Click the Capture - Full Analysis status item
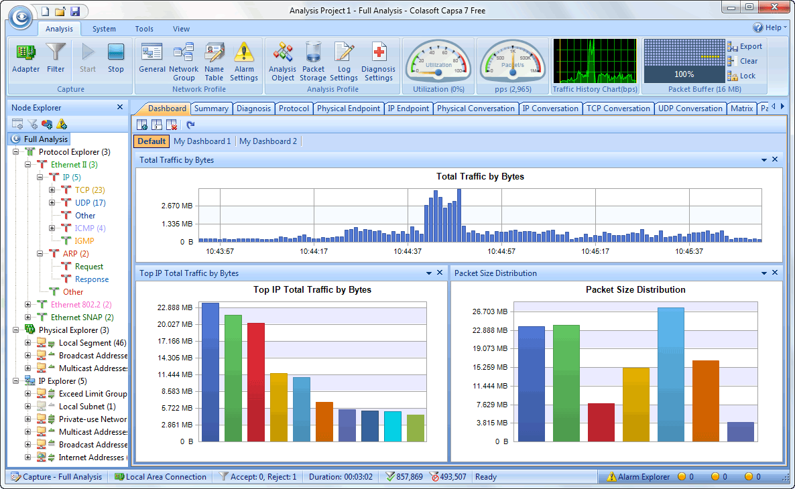 click(x=56, y=477)
